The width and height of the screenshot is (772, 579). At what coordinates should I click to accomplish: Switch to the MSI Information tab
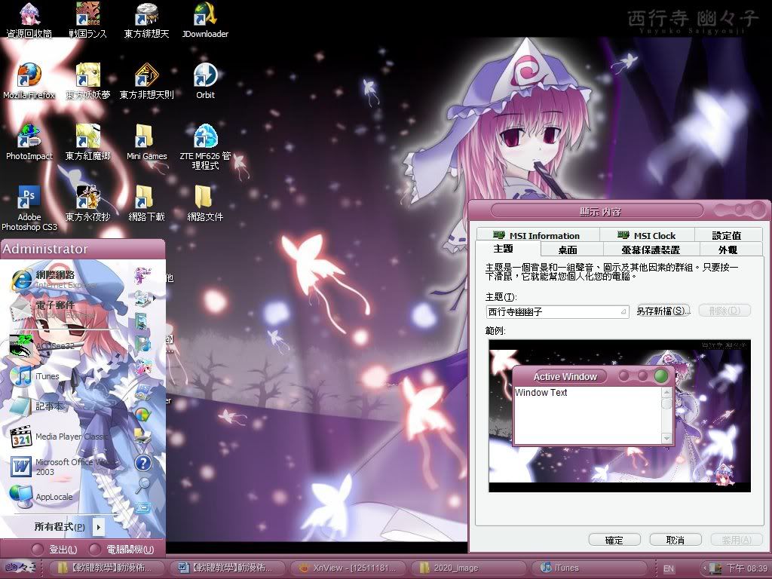tap(538, 235)
